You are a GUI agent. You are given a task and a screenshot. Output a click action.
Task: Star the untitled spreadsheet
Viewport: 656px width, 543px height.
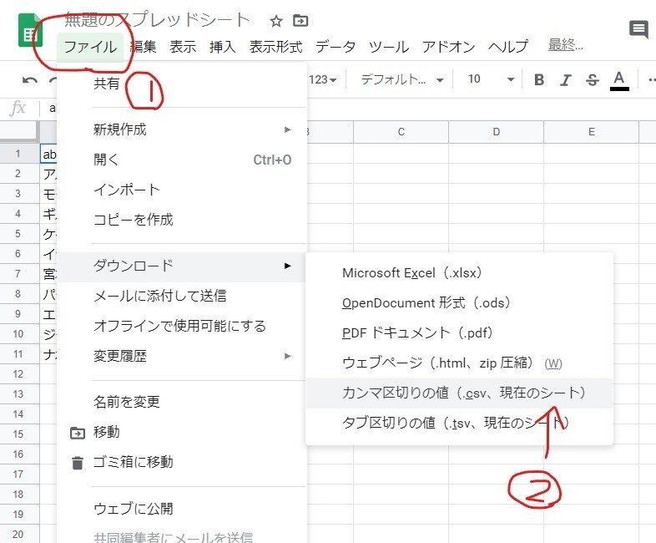(x=276, y=21)
